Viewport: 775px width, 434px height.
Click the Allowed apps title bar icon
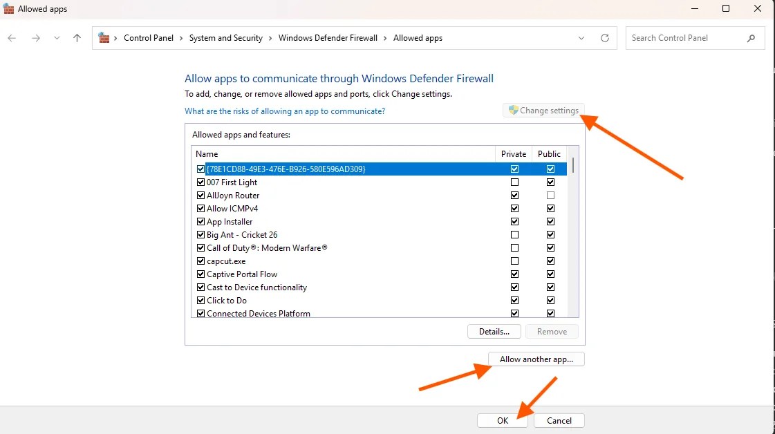(x=8, y=9)
